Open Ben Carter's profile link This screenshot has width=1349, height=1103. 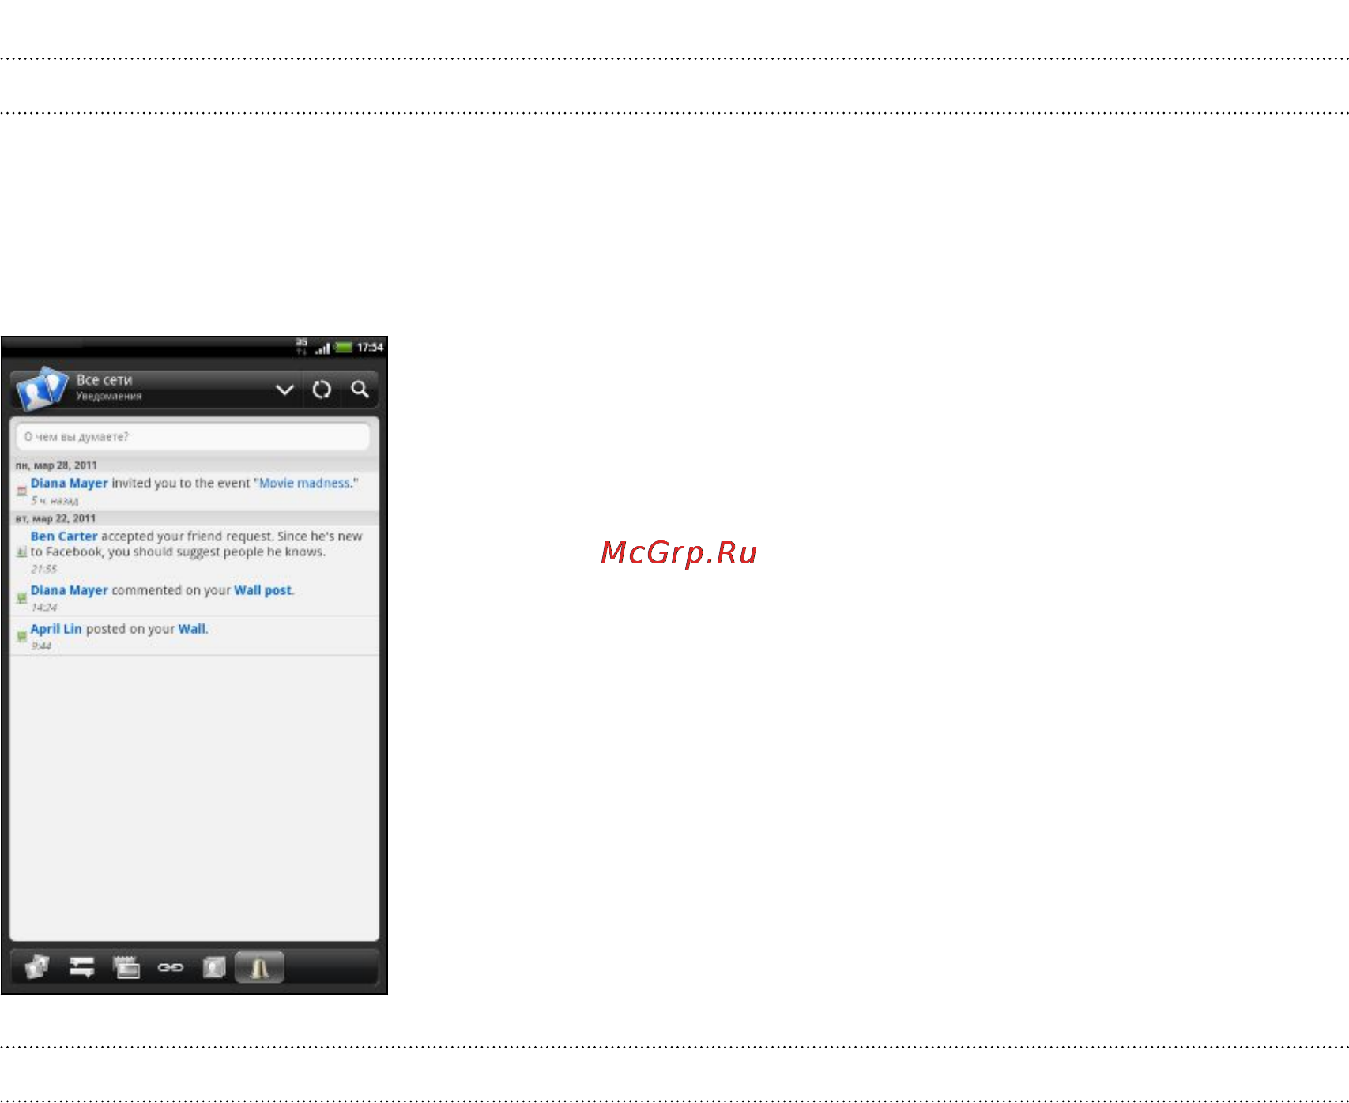64,536
